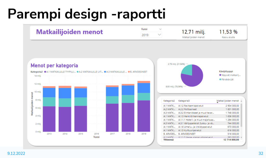Viewport: 266px width, 158px height.
Task: Select the orange top segment of the 2019 bar
Action: point(144,82)
